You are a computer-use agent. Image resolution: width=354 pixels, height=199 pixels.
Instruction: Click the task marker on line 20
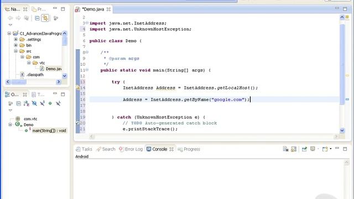[x=77, y=123]
